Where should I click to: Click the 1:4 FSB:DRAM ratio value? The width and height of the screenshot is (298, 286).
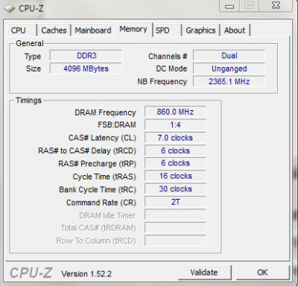coord(175,125)
